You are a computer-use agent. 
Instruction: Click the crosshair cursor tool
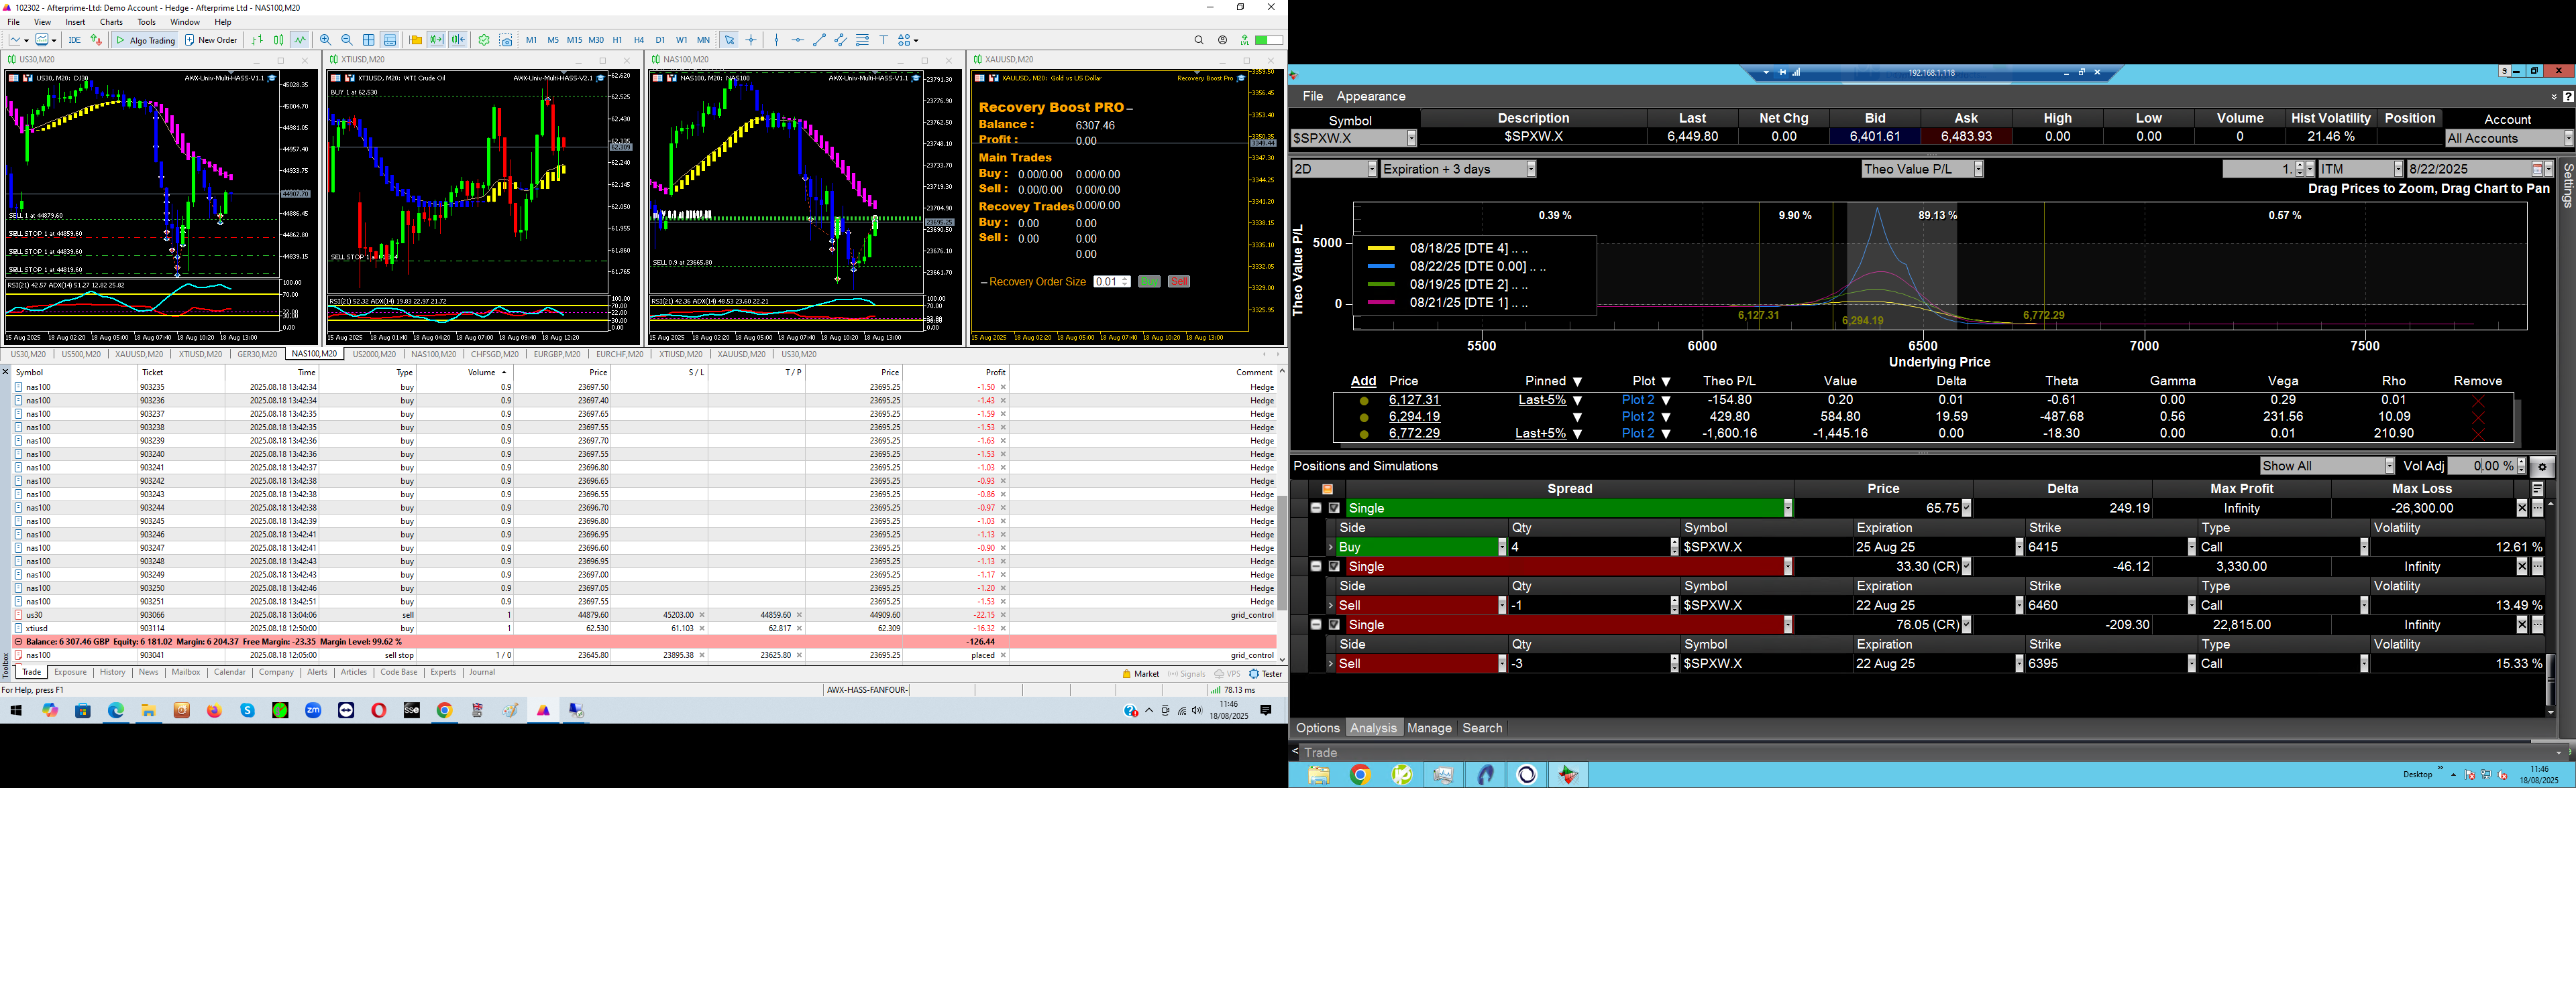pos(751,40)
